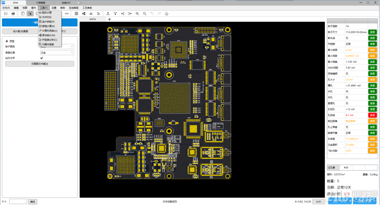The height and width of the screenshot is (205, 380).
Task: Click the 确定 button
Action: [33, 201]
